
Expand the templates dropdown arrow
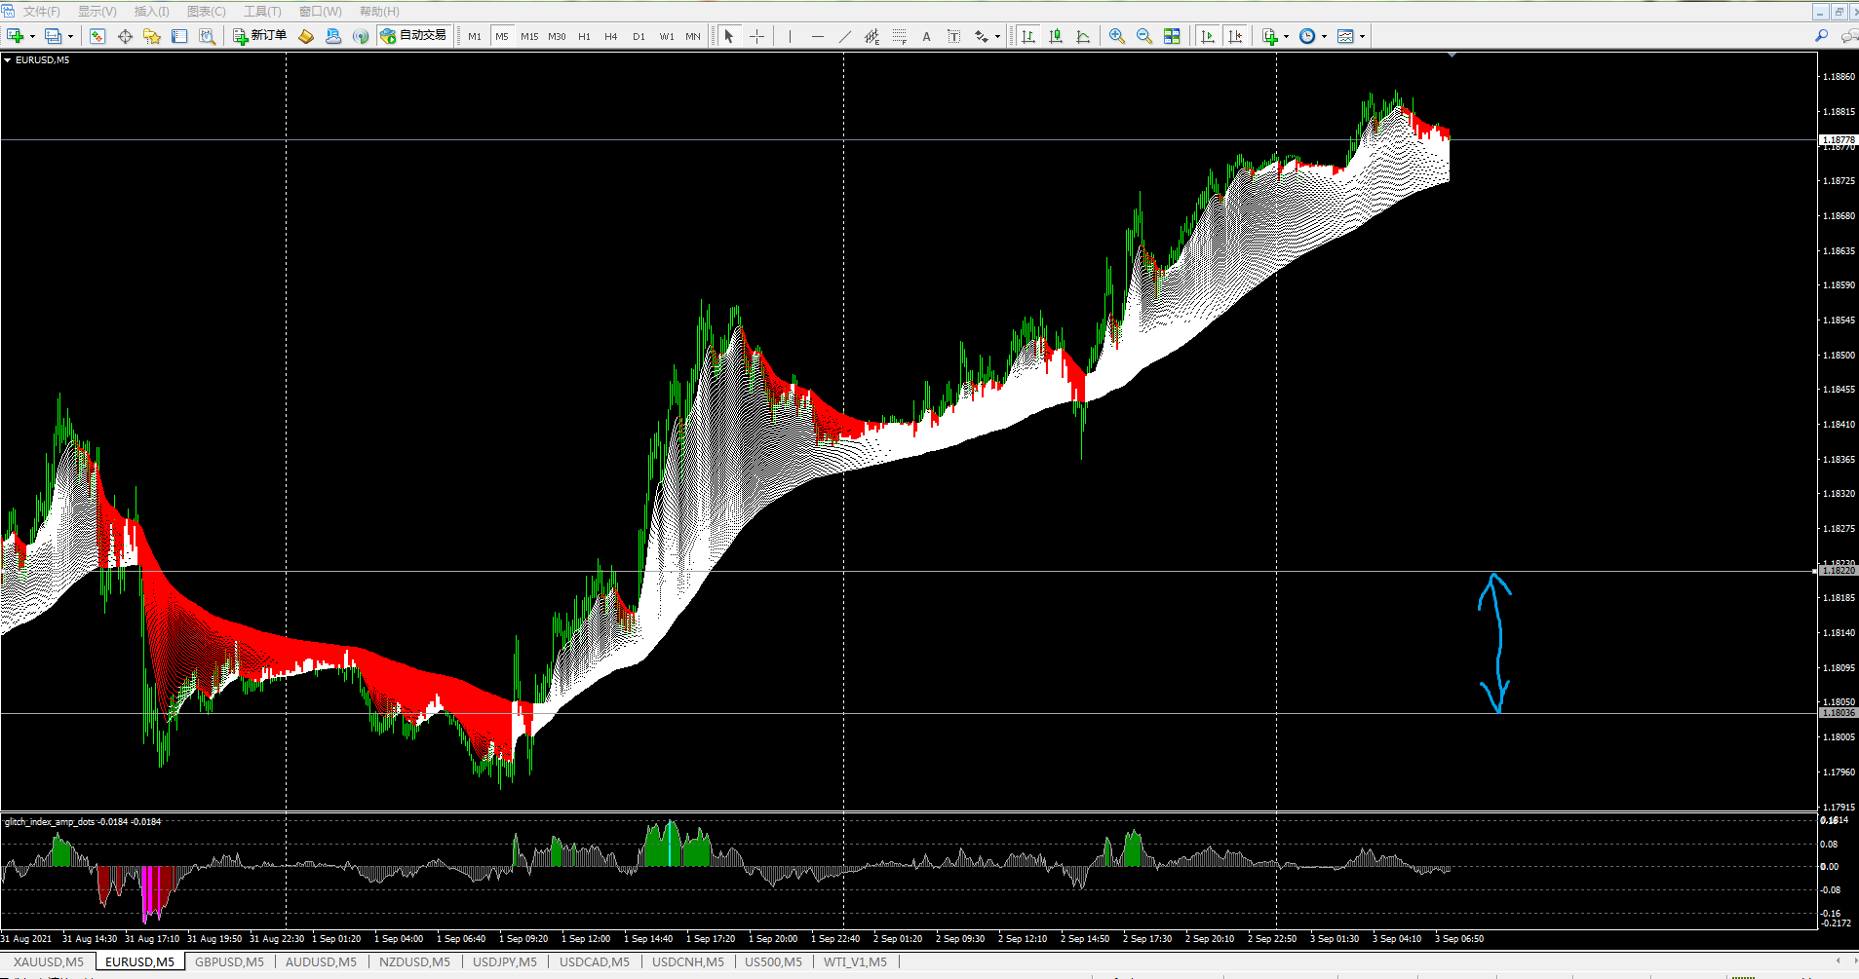pos(1362,37)
